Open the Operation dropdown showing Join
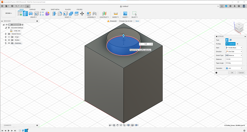The image size is (247, 132). (x=234, y=68)
